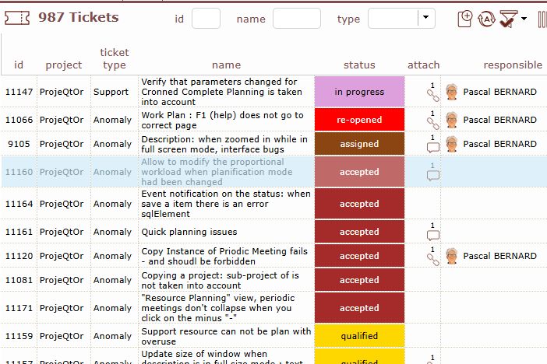Image resolution: width=547 pixels, height=364 pixels.
Task: Open the advanced filter funnel icon
Action: click(x=508, y=19)
